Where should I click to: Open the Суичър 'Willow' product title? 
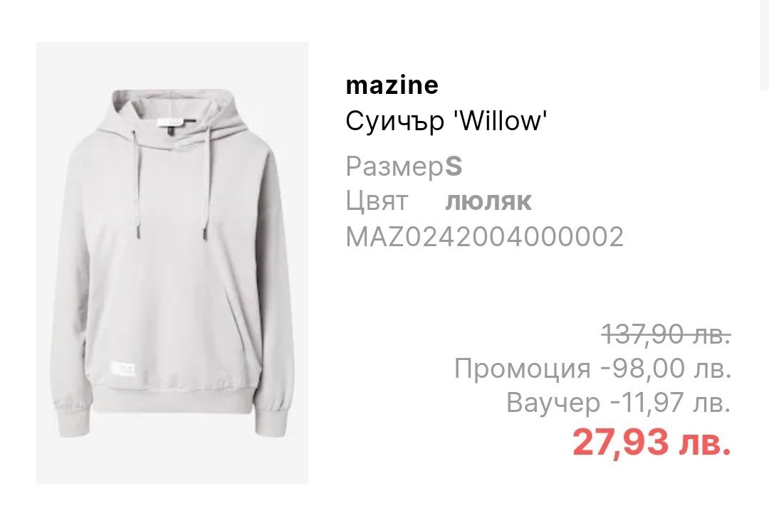pos(446,122)
